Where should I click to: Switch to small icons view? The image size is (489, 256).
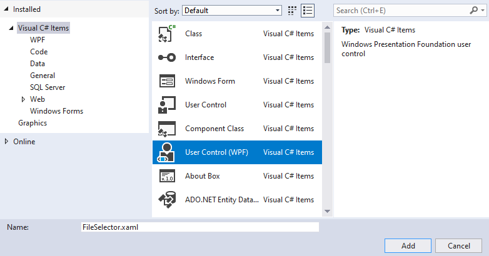click(292, 11)
